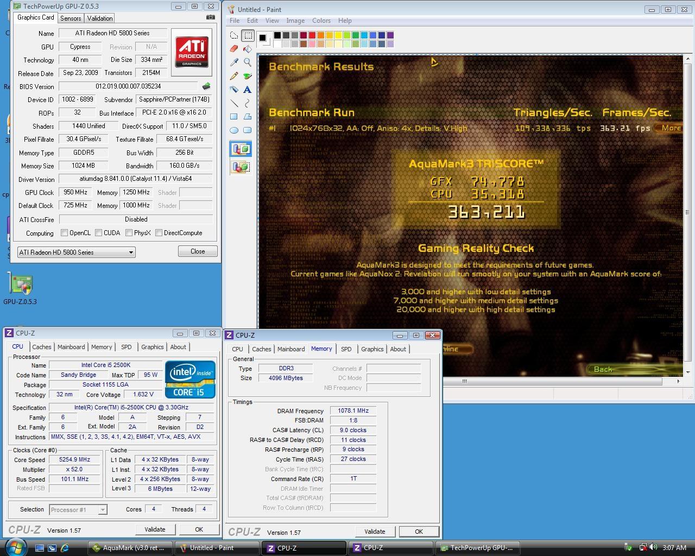Switch to TechPowerUp GPU-Z taskbar button

click(x=478, y=548)
